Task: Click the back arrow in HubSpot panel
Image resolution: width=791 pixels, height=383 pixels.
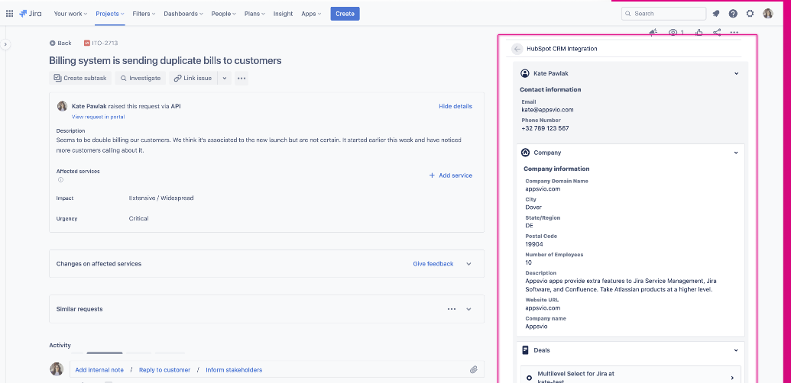Action: [x=517, y=49]
